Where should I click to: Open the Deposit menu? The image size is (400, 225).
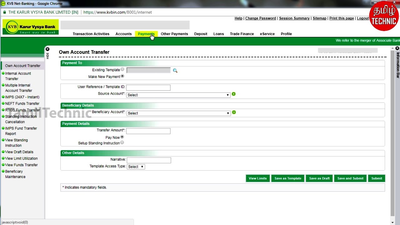click(x=201, y=34)
